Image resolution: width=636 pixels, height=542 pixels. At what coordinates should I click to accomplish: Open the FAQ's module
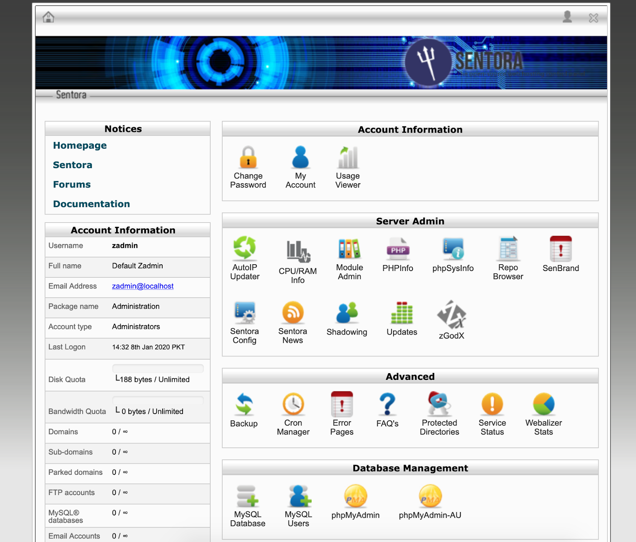coord(388,410)
